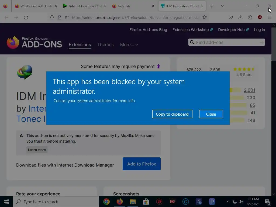The width and height of the screenshot is (276, 207).
Task: Click the 2,001 five-star reviews count
Action: [x=249, y=90]
